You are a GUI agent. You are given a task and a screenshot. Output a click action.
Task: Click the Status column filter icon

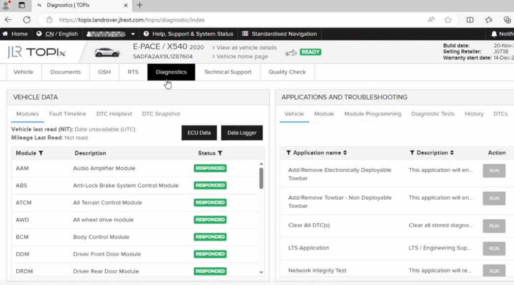(220, 153)
